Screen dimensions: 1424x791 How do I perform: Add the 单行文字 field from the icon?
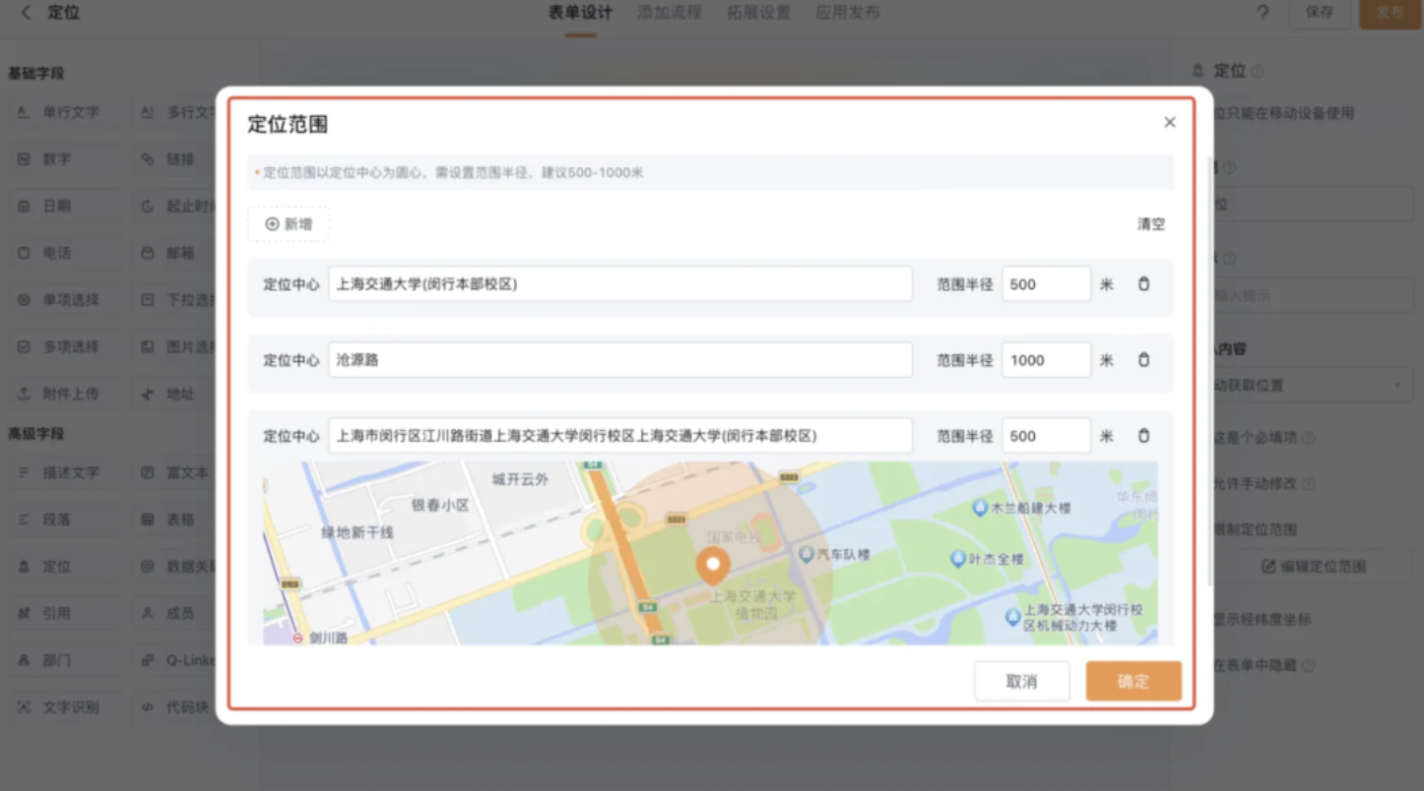24,112
